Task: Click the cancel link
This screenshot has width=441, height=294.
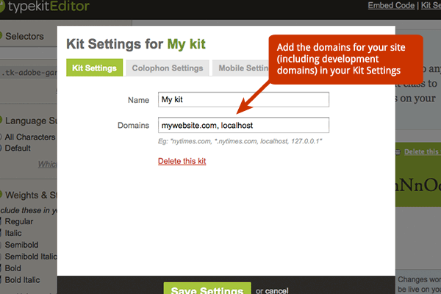Action: point(277,290)
